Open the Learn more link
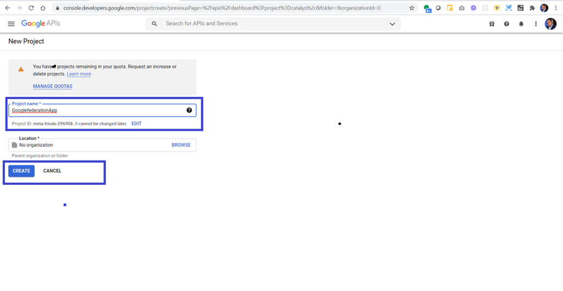 (x=79, y=74)
